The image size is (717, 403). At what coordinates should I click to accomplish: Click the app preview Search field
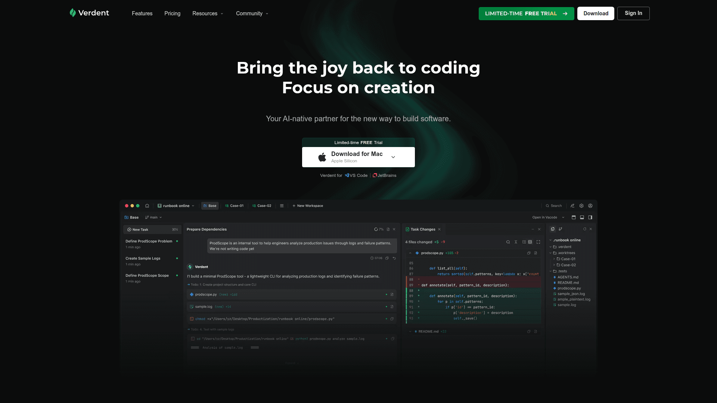tap(554, 206)
